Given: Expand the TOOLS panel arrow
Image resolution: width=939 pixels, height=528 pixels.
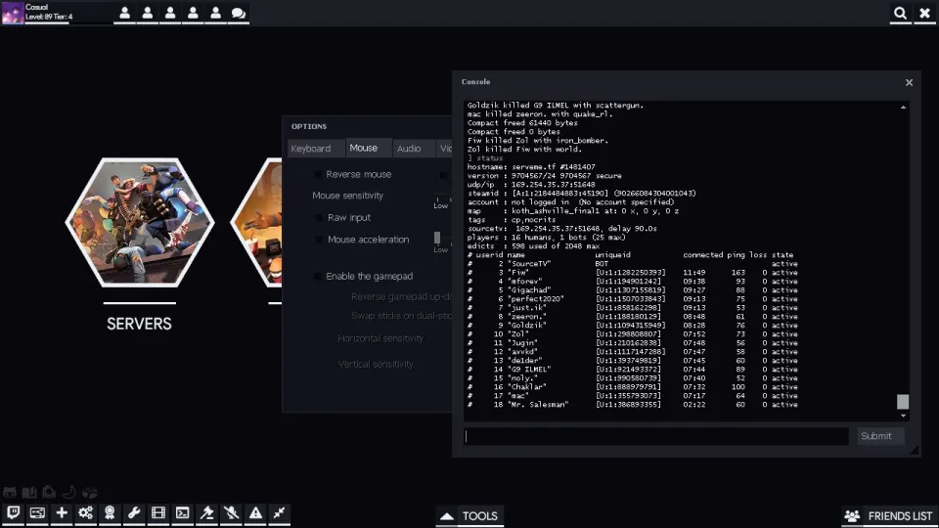Looking at the screenshot, I should [x=446, y=515].
